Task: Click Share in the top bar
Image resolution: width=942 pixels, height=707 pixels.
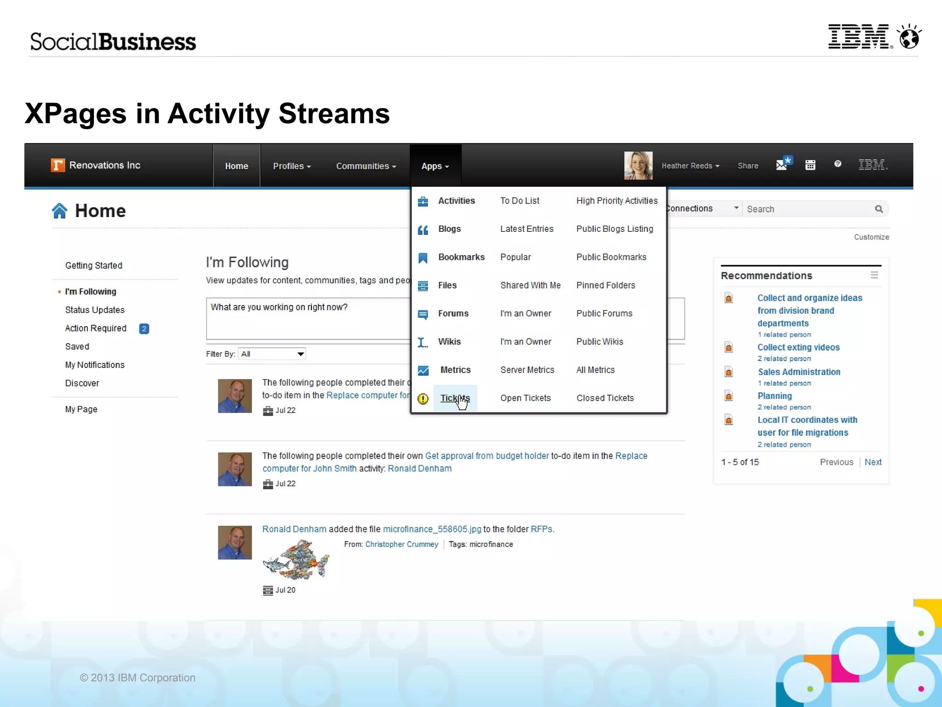Action: coord(748,166)
